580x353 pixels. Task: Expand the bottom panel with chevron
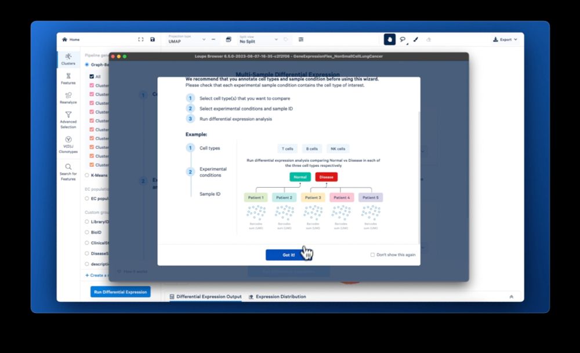(x=511, y=296)
